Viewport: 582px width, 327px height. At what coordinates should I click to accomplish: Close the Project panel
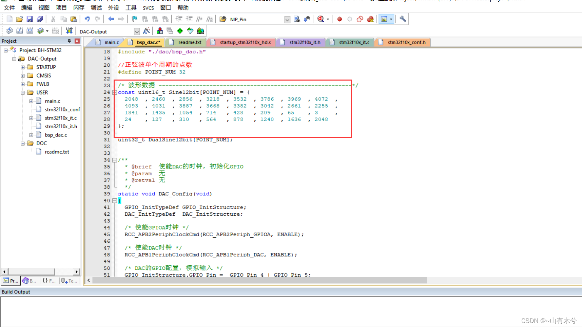[77, 41]
